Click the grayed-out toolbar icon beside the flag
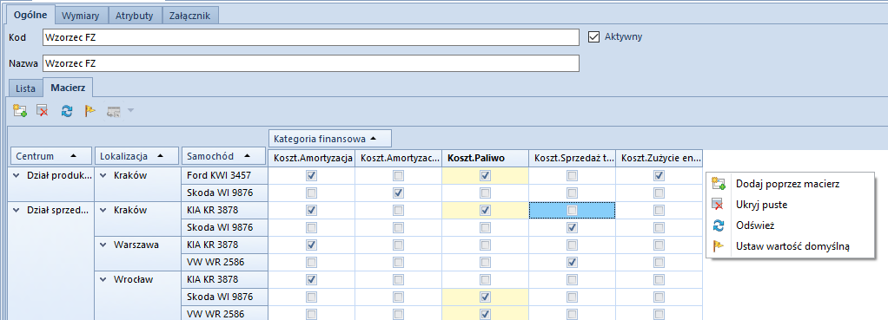The image size is (888, 320). 114,111
